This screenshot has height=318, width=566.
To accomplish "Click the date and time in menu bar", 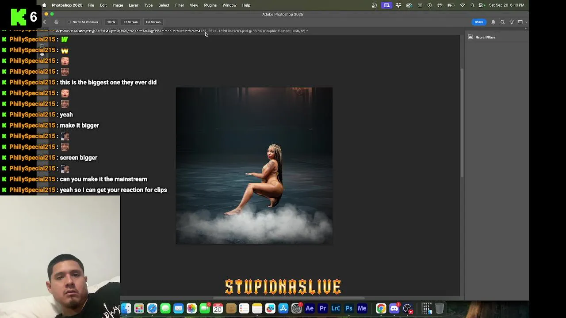I will (507, 5).
